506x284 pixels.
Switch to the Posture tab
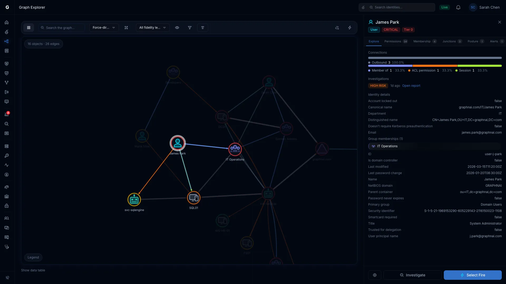[x=476, y=42]
